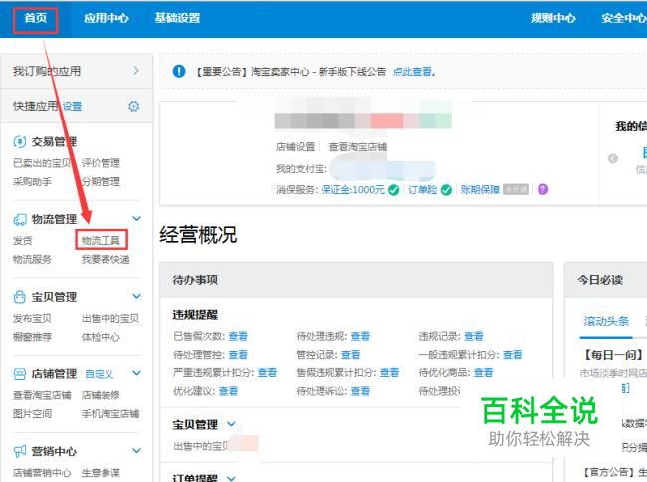Expand 我订购的应用 arrow
Screen dimensions: 647x482
click(136, 71)
